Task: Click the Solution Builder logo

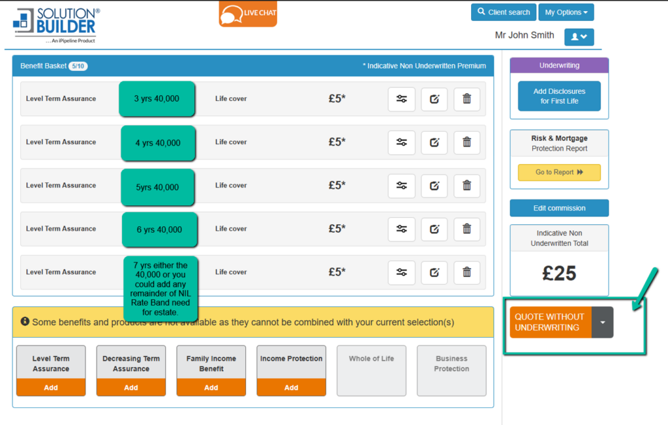Action: pos(56,24)
